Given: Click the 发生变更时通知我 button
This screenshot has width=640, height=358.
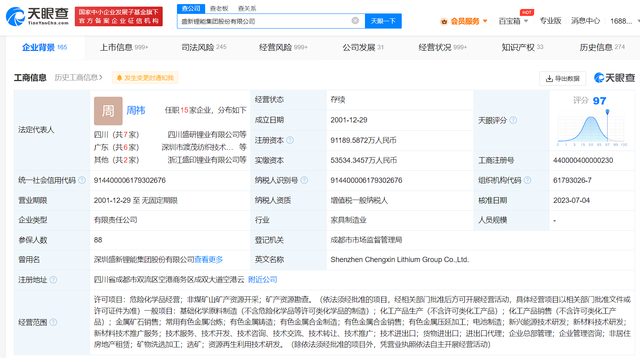Looking at the screenshot, I should point(145,78).
